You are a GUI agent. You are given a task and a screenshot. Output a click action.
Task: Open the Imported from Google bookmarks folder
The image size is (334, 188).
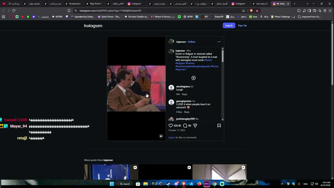(x=309, y=17)
